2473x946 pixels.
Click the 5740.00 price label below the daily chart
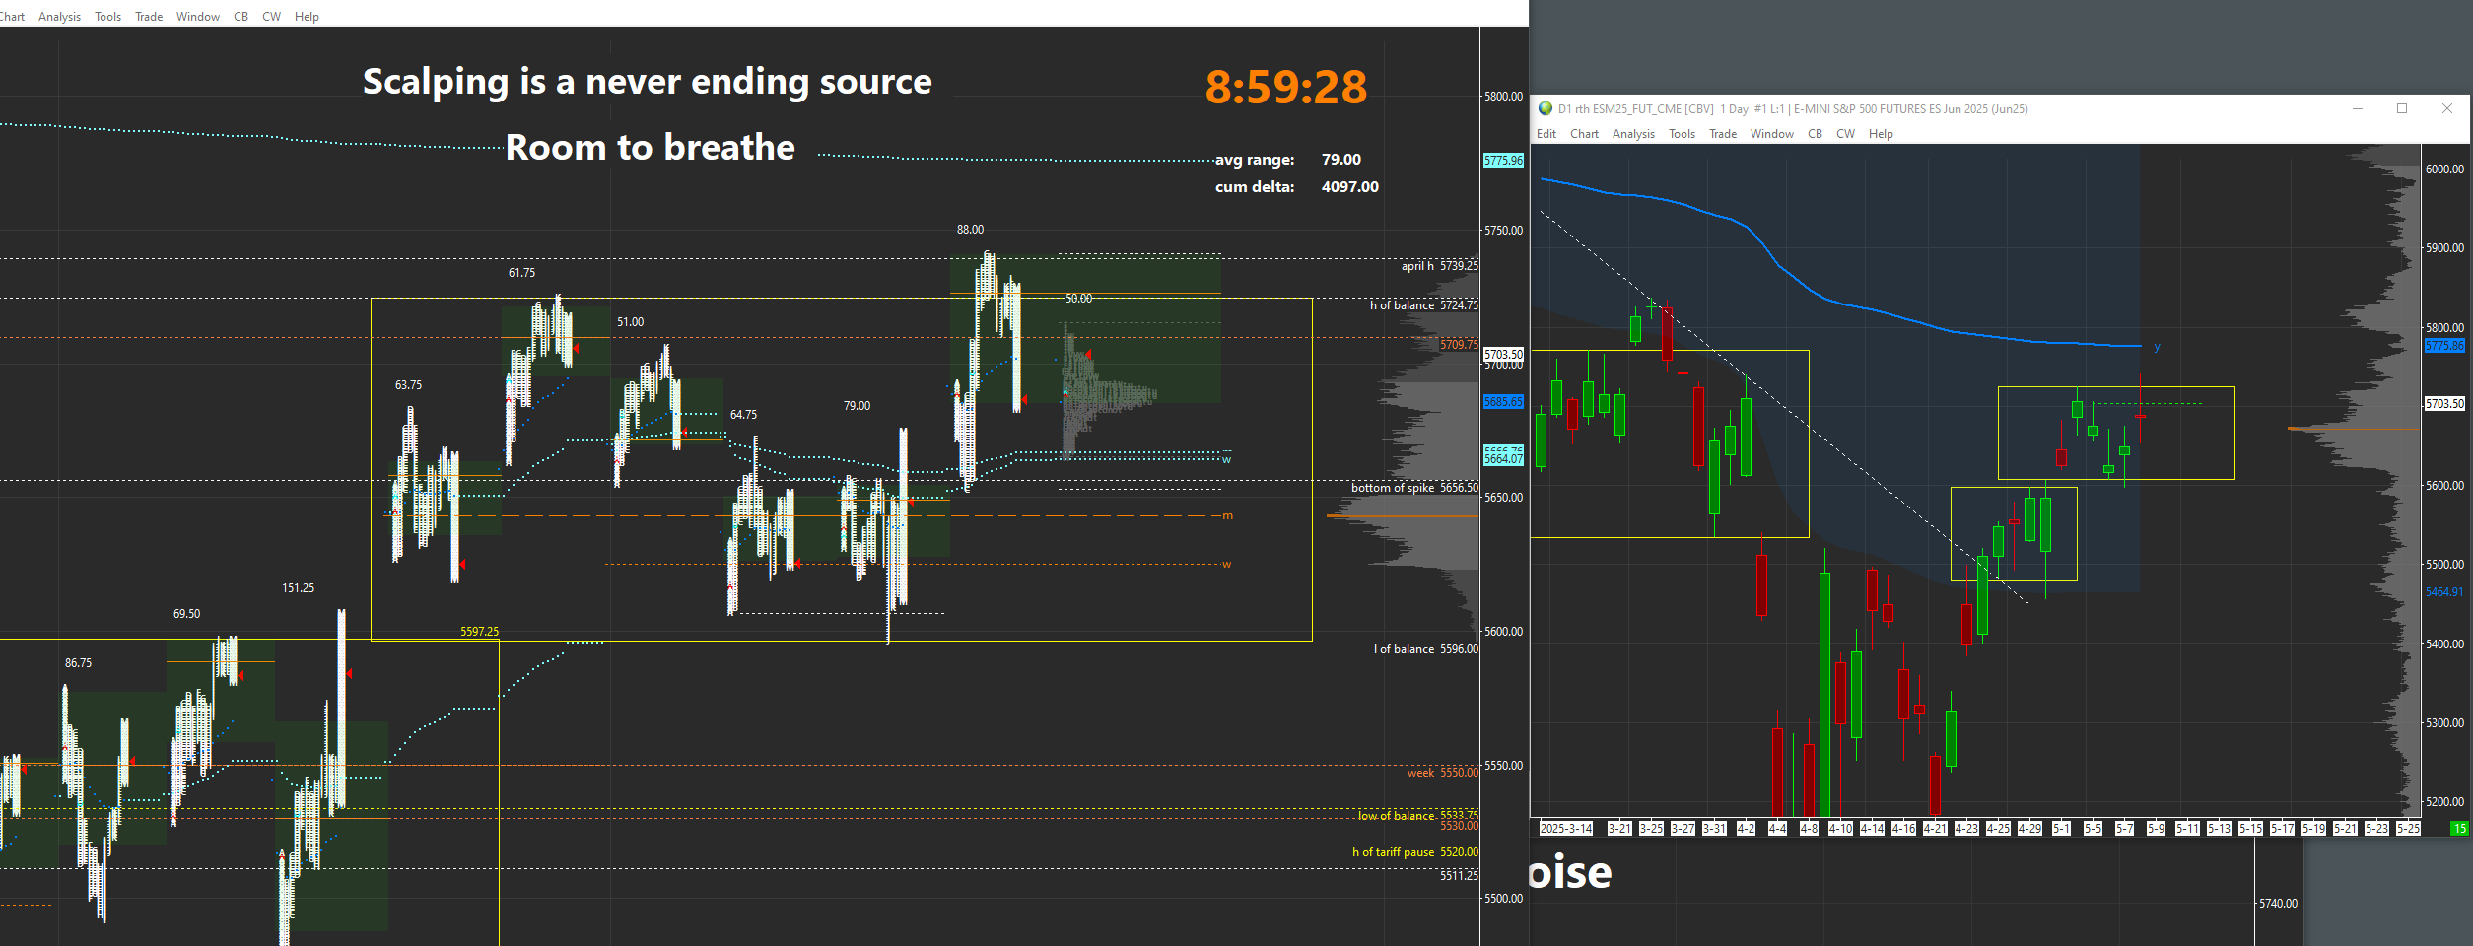coord(2278,904)
